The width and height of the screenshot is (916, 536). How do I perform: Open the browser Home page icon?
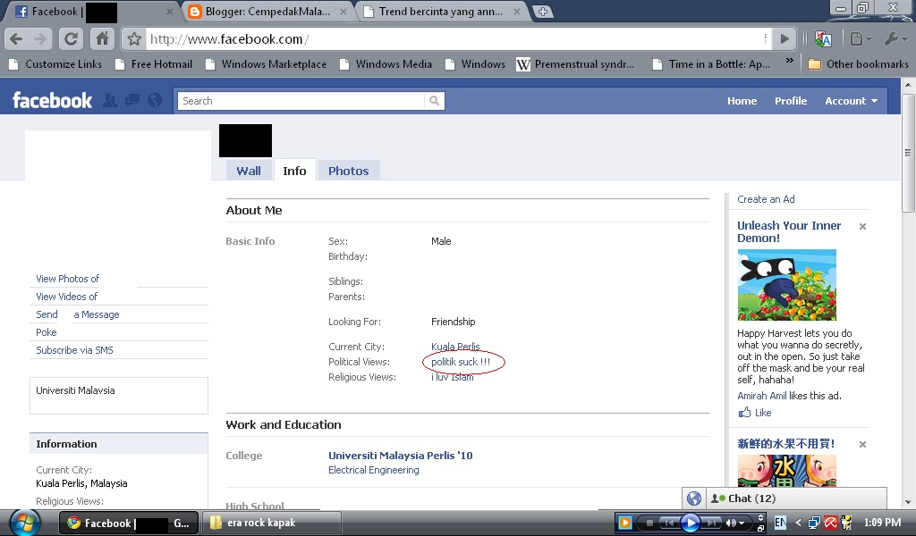(102, 39)
